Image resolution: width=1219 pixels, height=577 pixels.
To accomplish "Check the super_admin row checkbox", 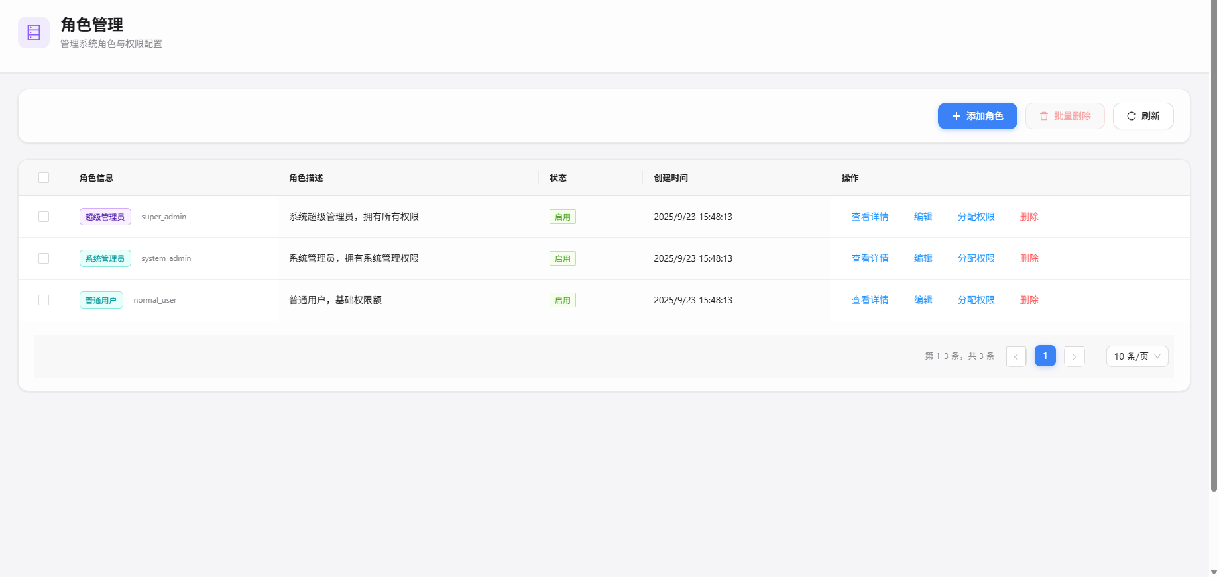I will [x=44, y=217].
